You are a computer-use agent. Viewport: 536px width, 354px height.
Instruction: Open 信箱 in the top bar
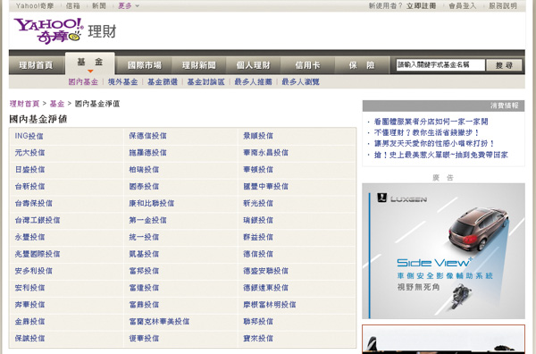pos(73,6)
